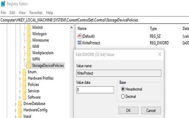The image size is (189, 118).
Task: Select the (Default) string value icon
Action: click(79, 36)
